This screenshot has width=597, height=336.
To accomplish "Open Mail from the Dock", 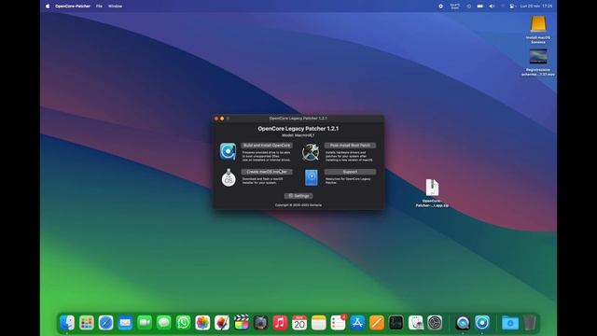I will 125,323.
